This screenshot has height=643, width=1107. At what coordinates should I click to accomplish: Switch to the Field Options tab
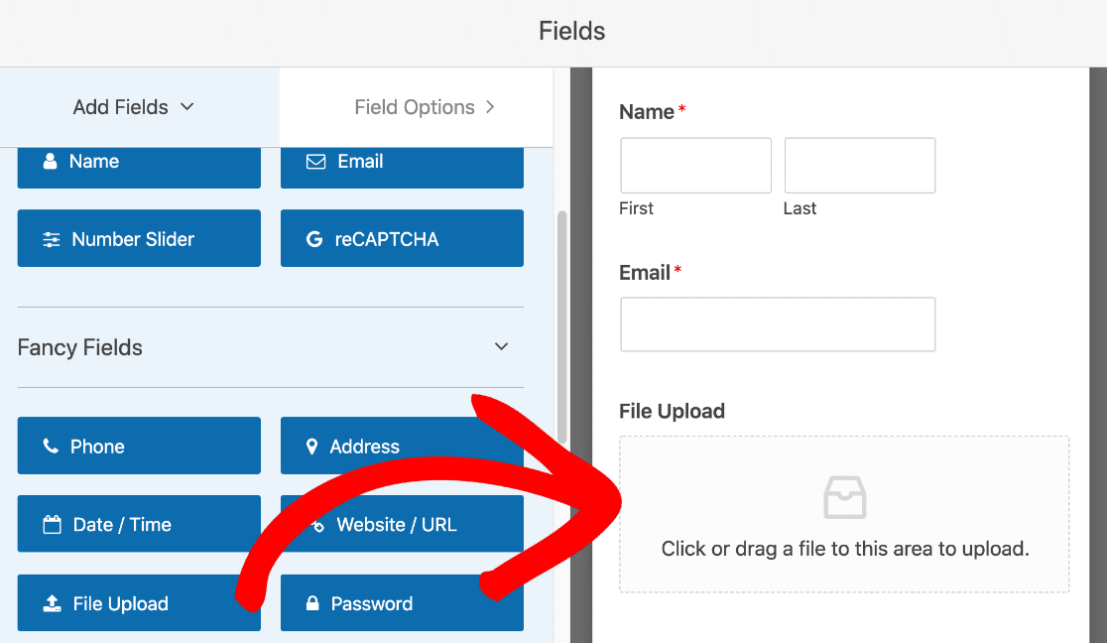[417, 107]
